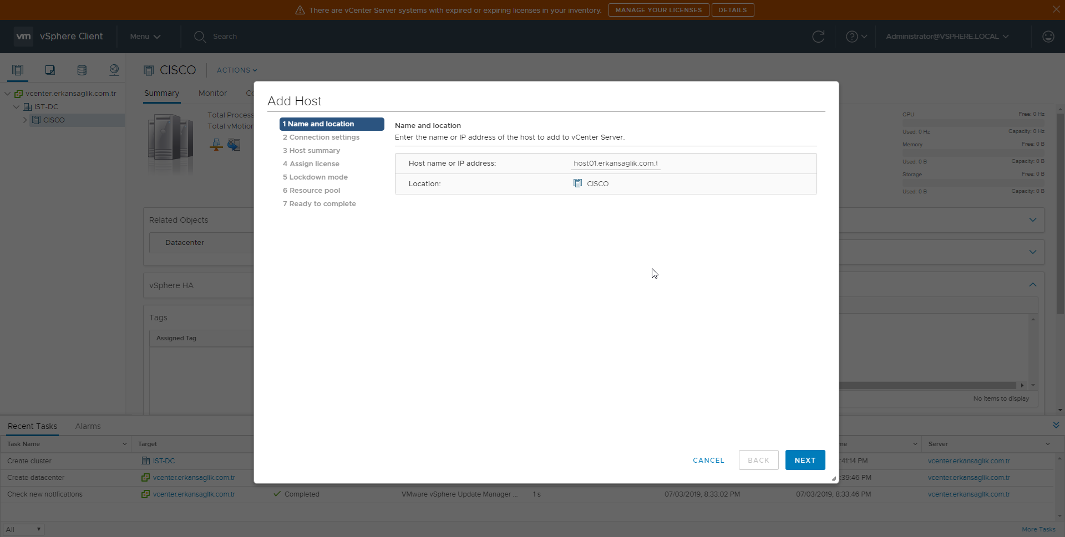Collapse the expanded panel with the up chevron
This screenshot has width=1065, height=537.
pyautogui.click(x=1033, y=285)
